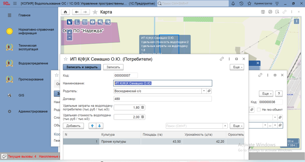
Task: Click Записать и закрыть button
Action: (x=82, y=67)
